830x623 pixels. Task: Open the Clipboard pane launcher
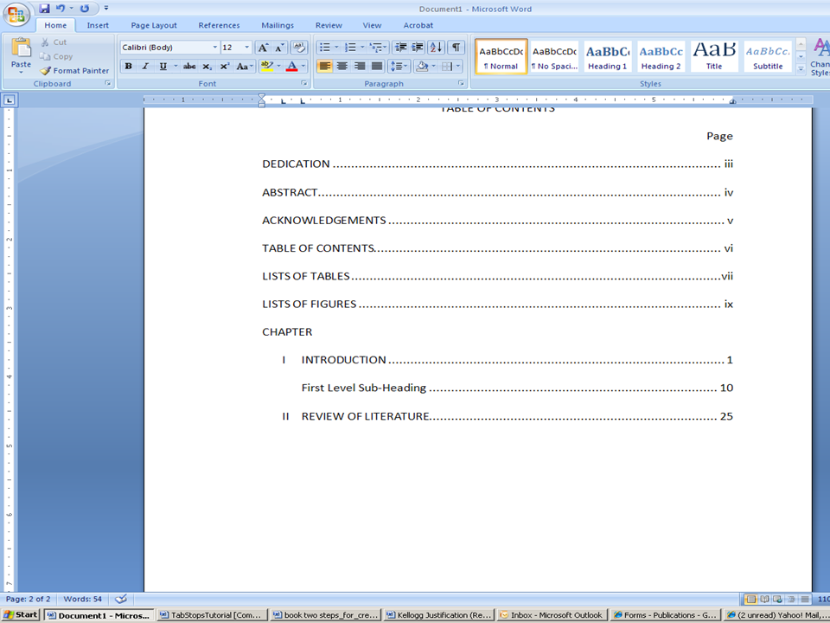coord(107,84)
